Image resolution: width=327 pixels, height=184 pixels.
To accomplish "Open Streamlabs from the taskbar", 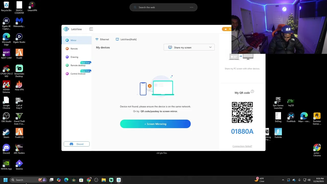I will point(111,180).
